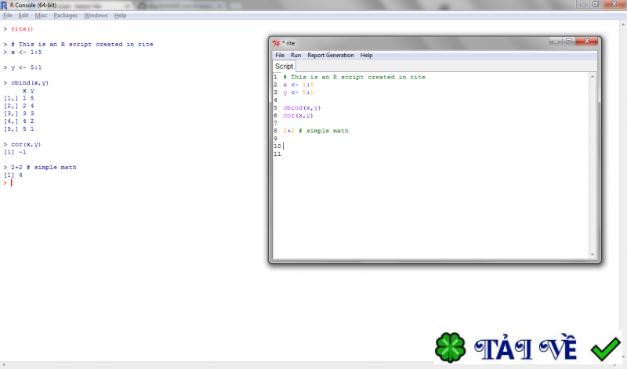627x369 pixels.
Task: Click the active prompt line in R Console
Action: [8, 183]
